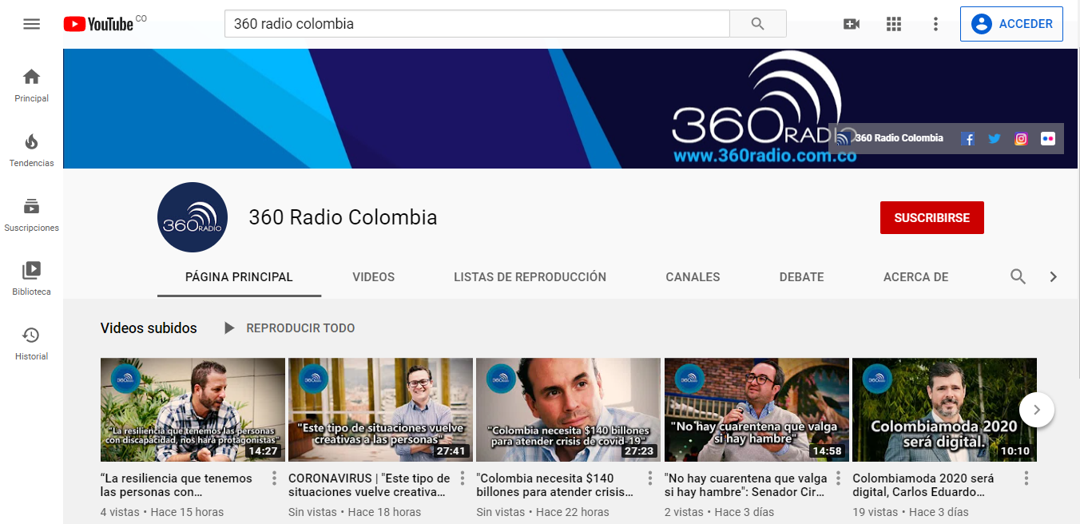The image size is (1080, 524).
Task: Open Historial in the sidebar
Action: pyautogui.click(x=31, y=343)
